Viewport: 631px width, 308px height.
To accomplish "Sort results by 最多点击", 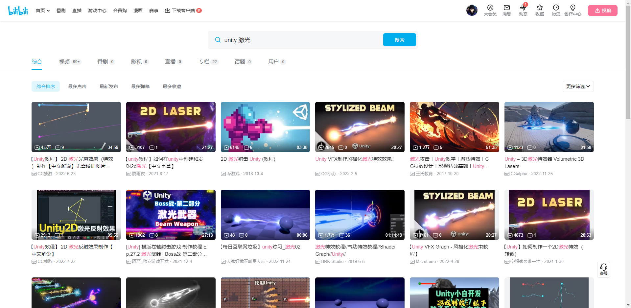I will 77,86.
